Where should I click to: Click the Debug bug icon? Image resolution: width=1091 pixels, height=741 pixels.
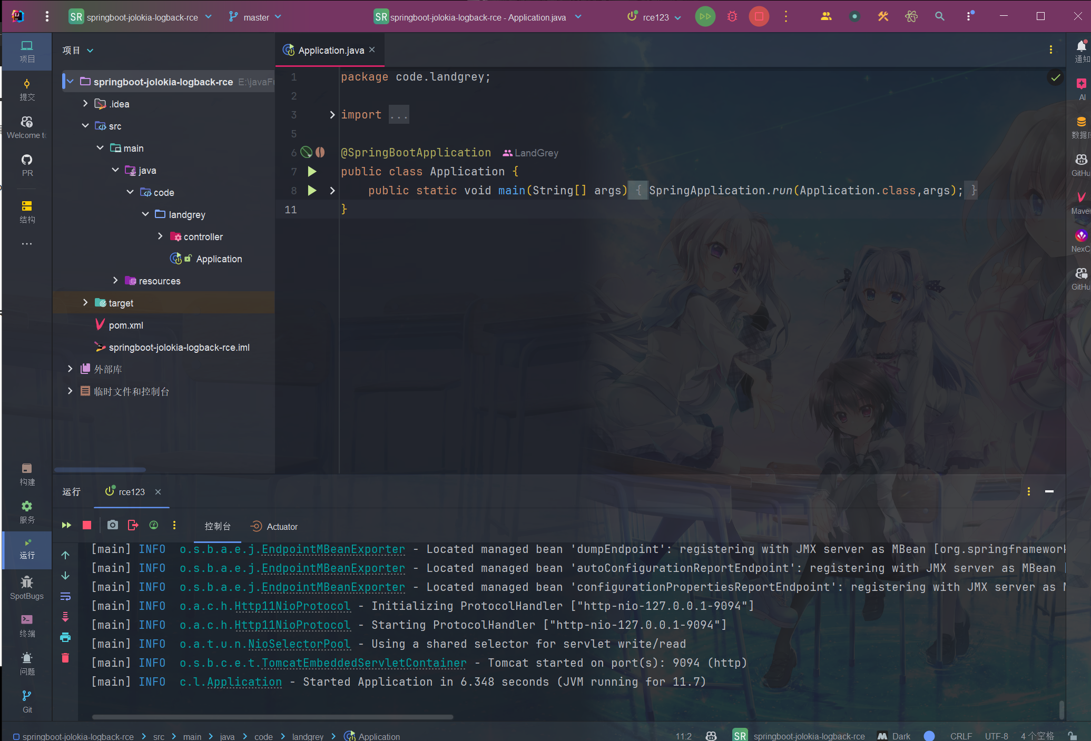[x=732, y=17]
